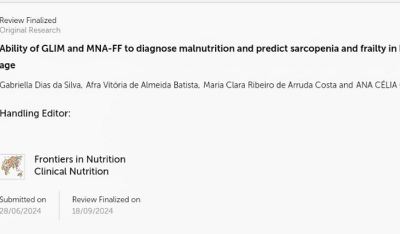
Task: Click the Submitted on label
Action: click(23, 200)
